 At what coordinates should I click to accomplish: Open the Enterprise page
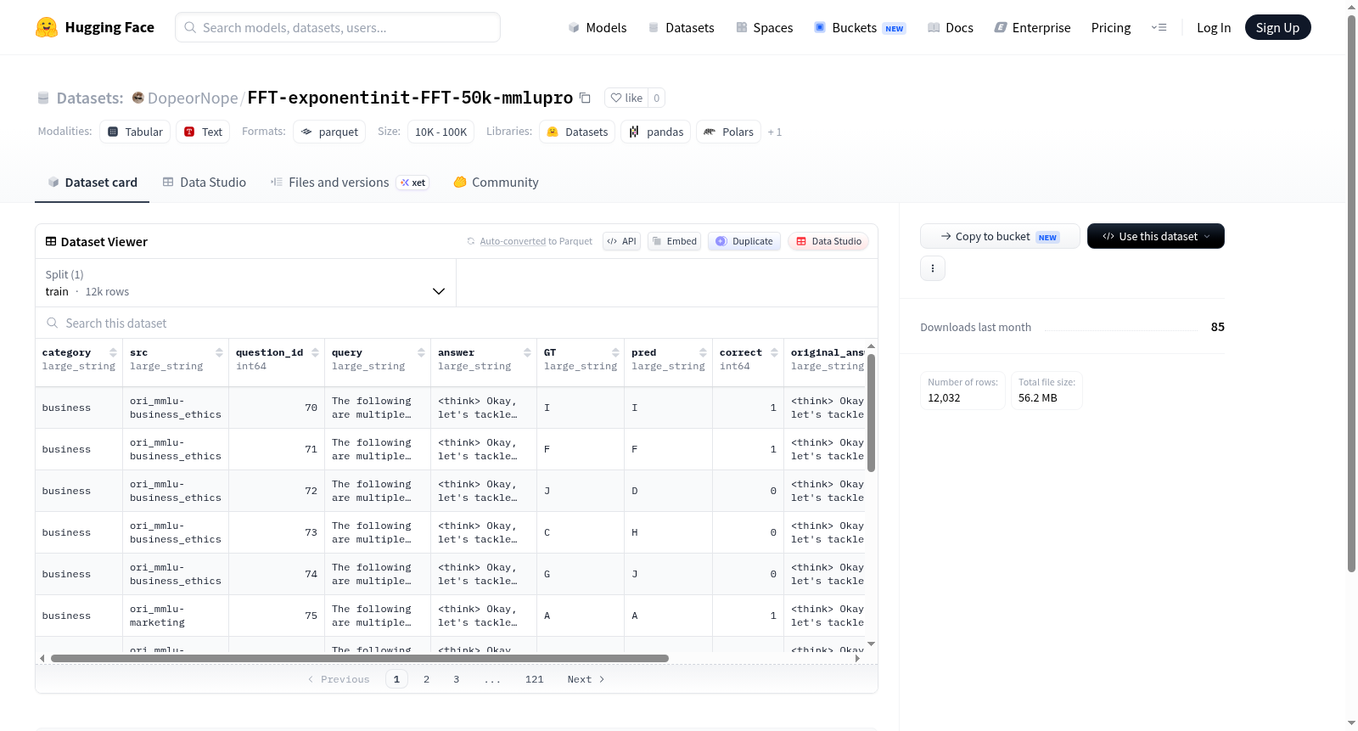pyautogui.click(x=1033, y=27)
